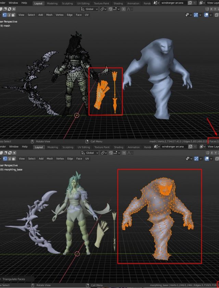Click the viewport shading icon in lower viewport
219x288 pixels.
217,159
